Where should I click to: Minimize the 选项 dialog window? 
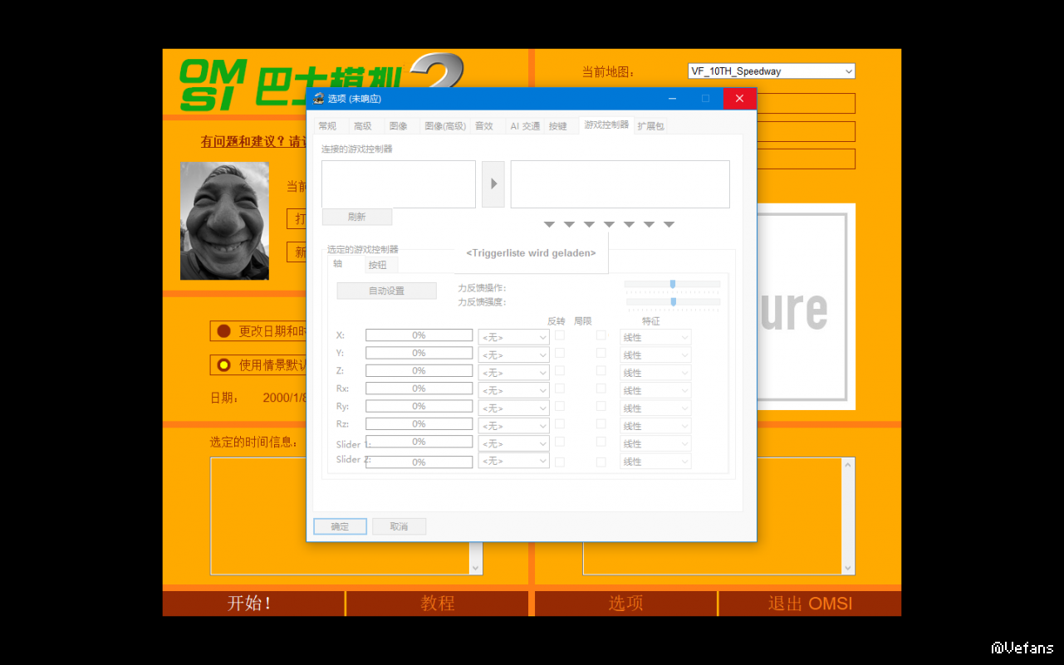coord(672,99)
